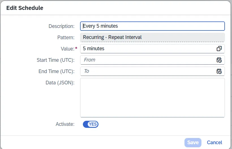Open date-time picker for End Time

pyautogui.click(x=219, y=71)
